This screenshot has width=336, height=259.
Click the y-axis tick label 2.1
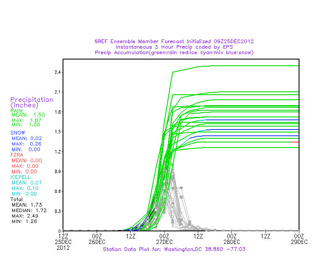[58, 92]
